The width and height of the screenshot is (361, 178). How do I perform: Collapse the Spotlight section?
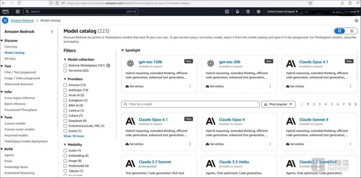coord(123,50)
